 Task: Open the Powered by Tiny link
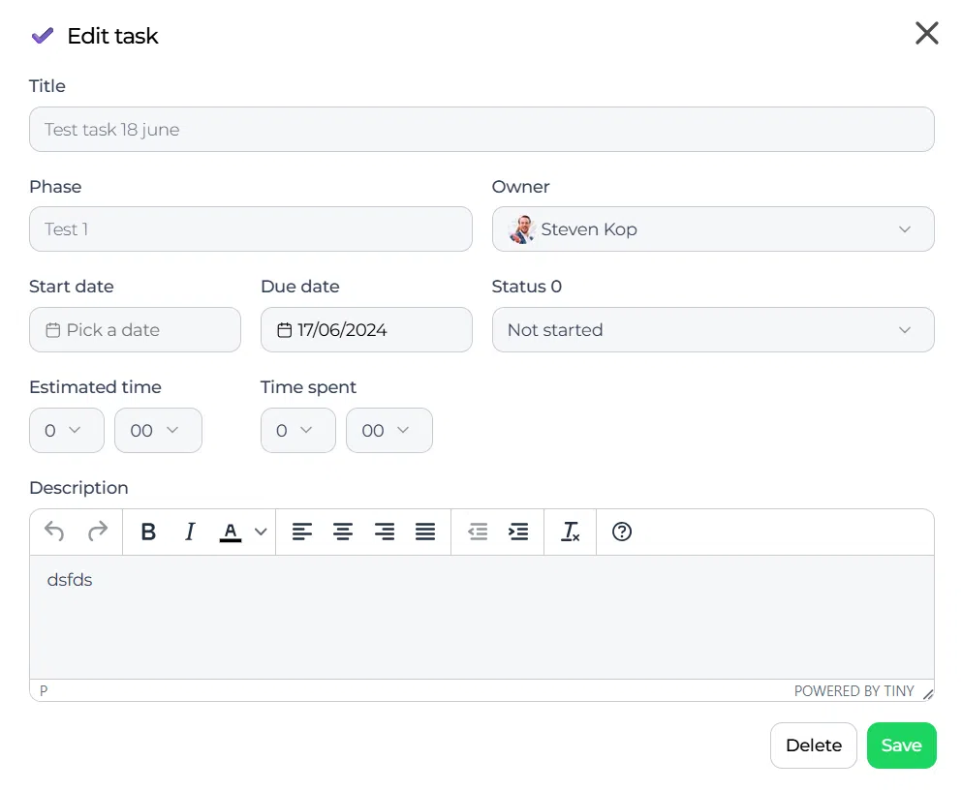pyautogui.click(x=854, y=691)
